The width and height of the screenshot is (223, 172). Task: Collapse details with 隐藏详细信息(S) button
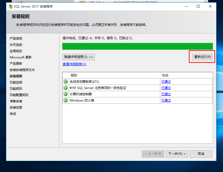click(79, 57)
